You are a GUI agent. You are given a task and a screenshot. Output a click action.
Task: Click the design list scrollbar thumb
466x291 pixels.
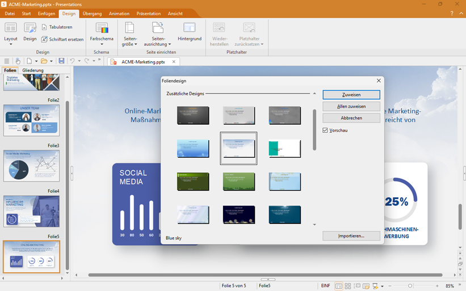point(314,130)
